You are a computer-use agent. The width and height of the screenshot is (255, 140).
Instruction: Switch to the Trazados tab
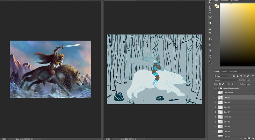point(233,71)
